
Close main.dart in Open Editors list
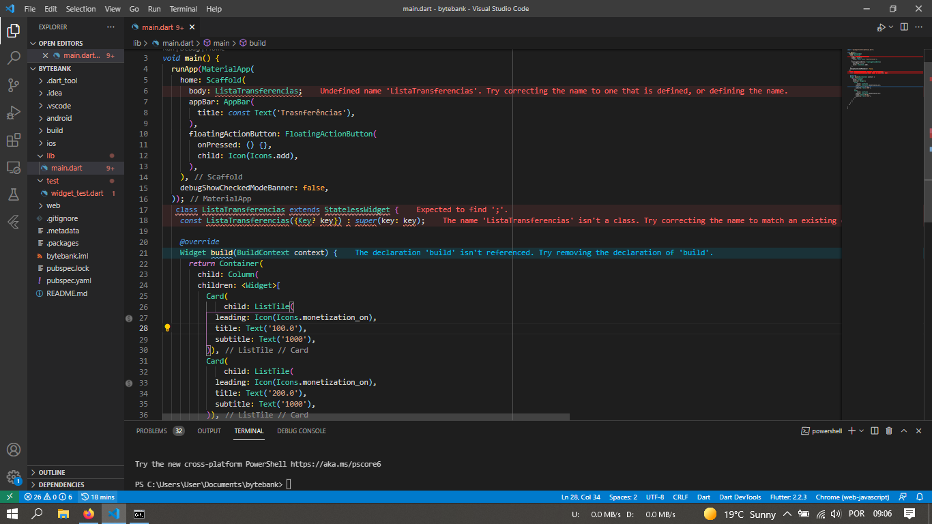tap(45, 55)
